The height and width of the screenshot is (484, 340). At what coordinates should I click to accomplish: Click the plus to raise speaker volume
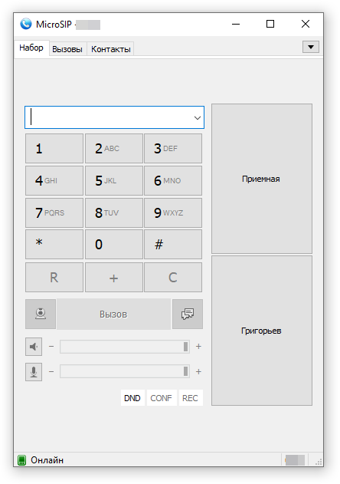point(198,347)
